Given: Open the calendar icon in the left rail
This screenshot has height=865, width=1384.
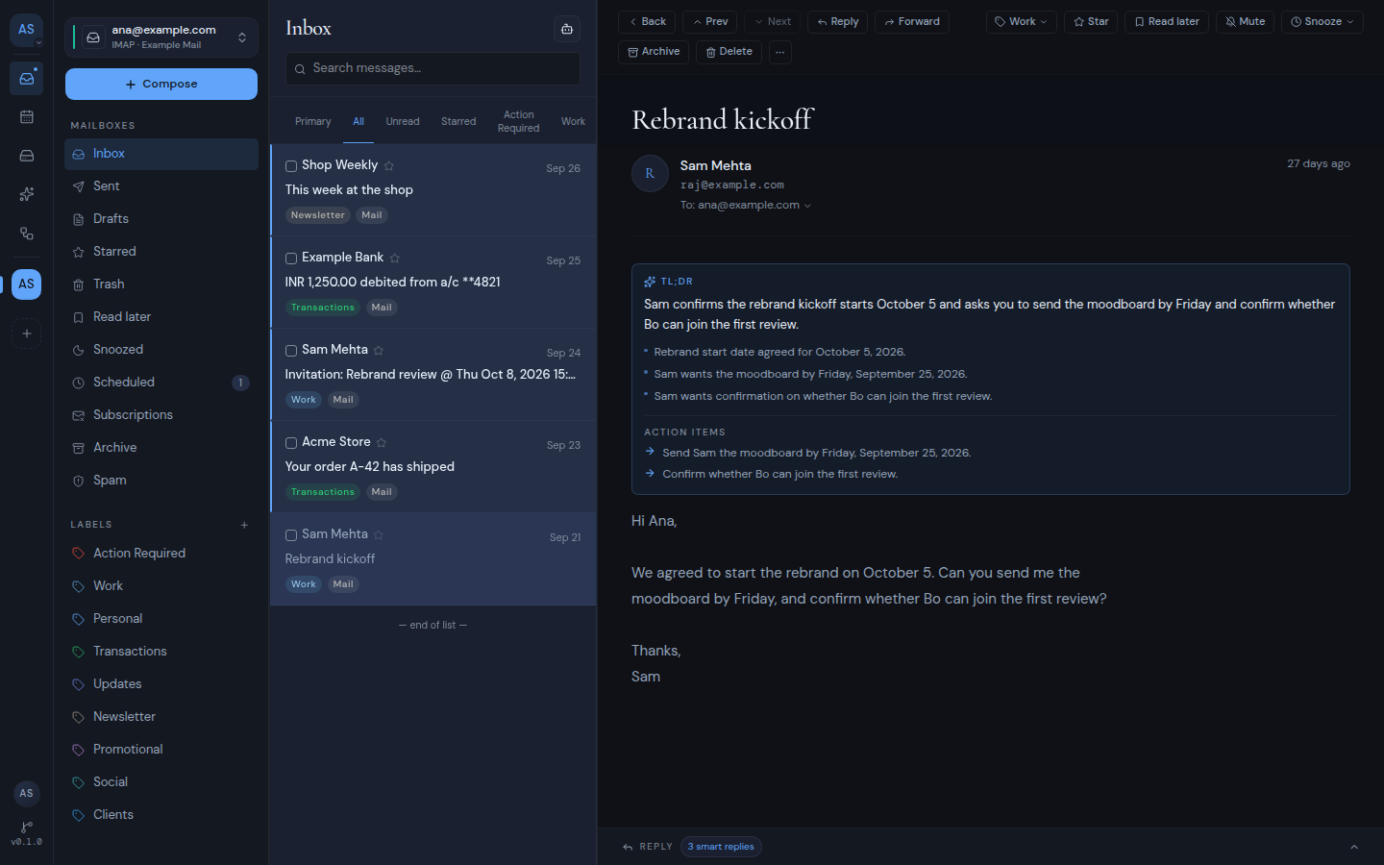Looking at the screenshot, I should (27, 117).
